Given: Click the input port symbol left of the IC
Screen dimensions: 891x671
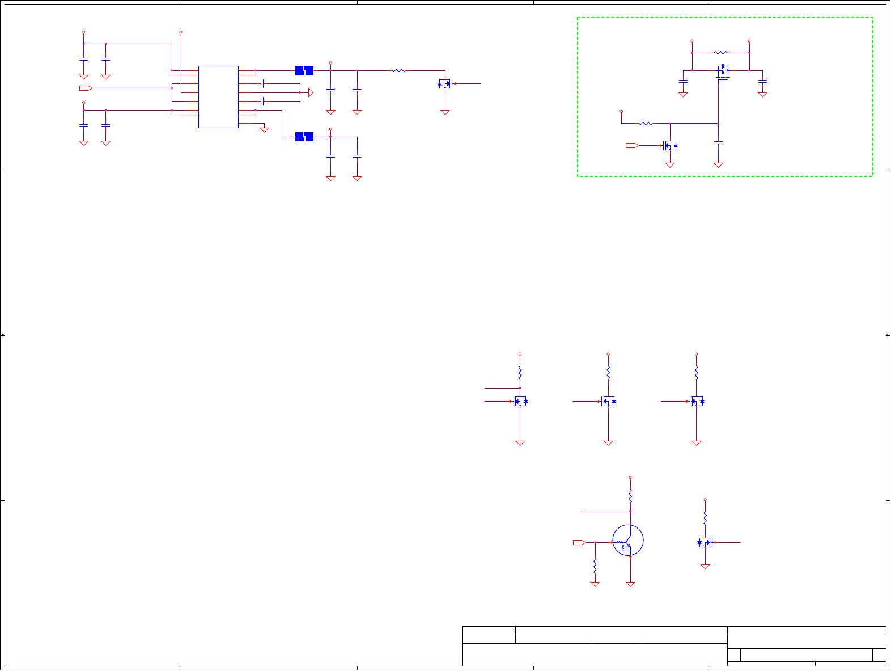Looking at the screenshot, I should pos(86,88).
